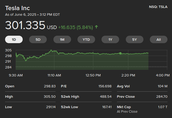172x118 pixels.
Task: Click the Mkt Cap label
Action: pyautogui.click(x=124, y=107)
